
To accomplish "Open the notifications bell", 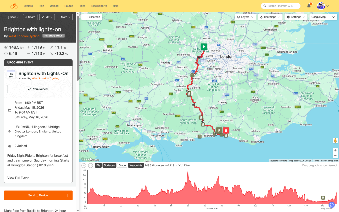I will (x=309, y=6).
